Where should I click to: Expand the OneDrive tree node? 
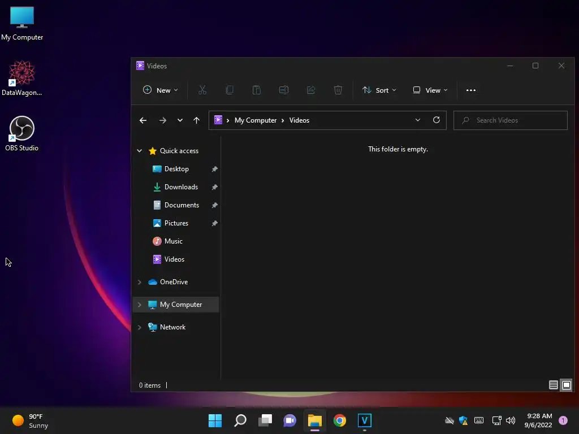tap(140, 282)
